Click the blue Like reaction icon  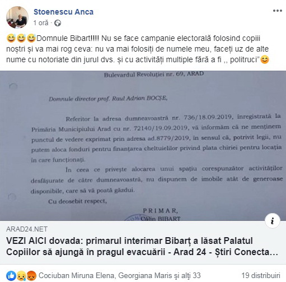coord(11,276)
